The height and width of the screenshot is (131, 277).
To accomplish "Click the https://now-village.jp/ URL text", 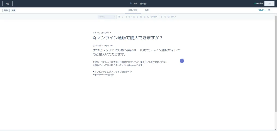I will [103, 75].
